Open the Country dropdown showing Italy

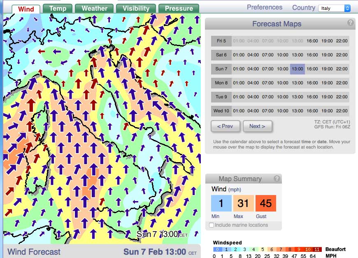point(334,8)
